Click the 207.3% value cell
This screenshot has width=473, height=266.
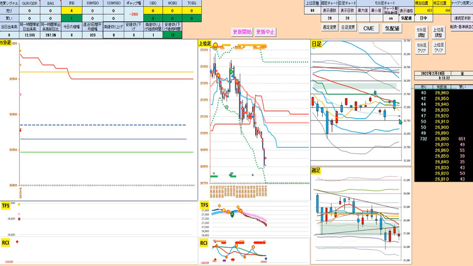coord(50,35)
